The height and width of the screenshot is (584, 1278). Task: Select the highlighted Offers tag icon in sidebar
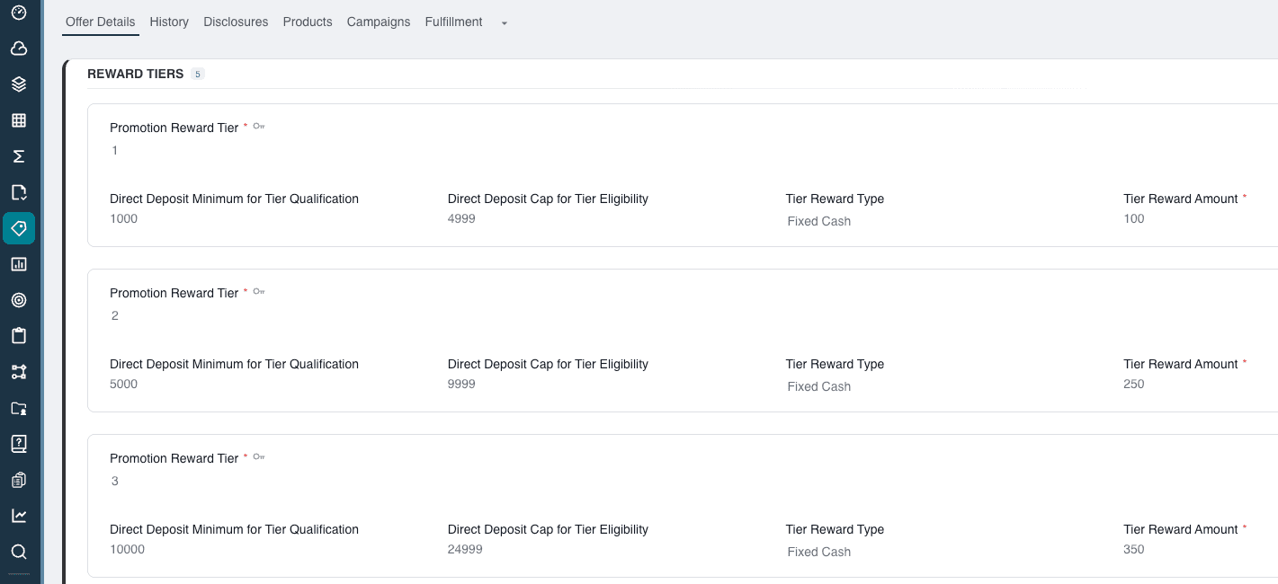tap(19, 228)
